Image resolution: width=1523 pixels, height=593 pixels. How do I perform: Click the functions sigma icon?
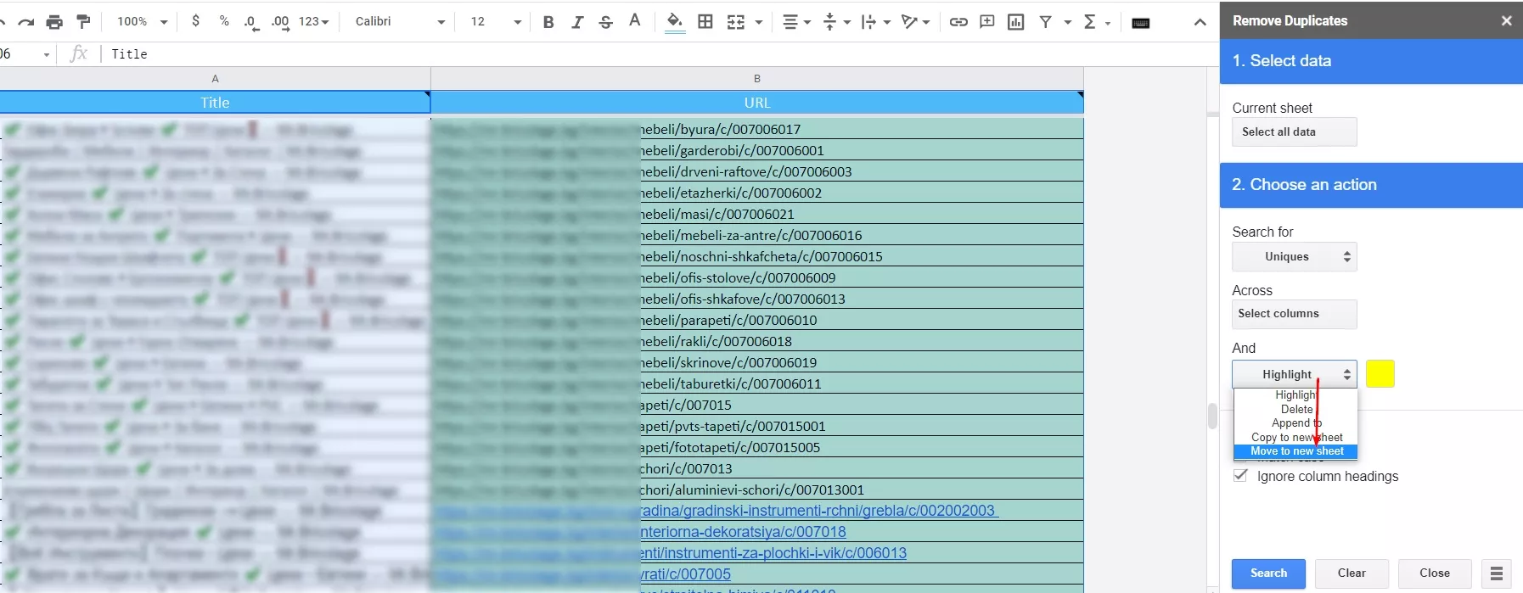point(1091,22)
